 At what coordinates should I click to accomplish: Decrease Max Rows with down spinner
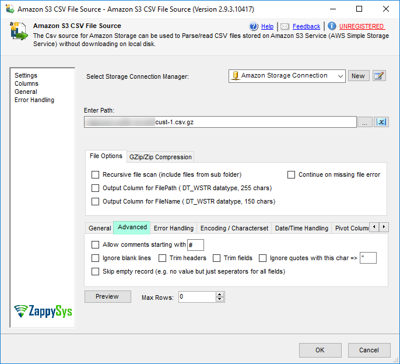[x=219, y=299]
